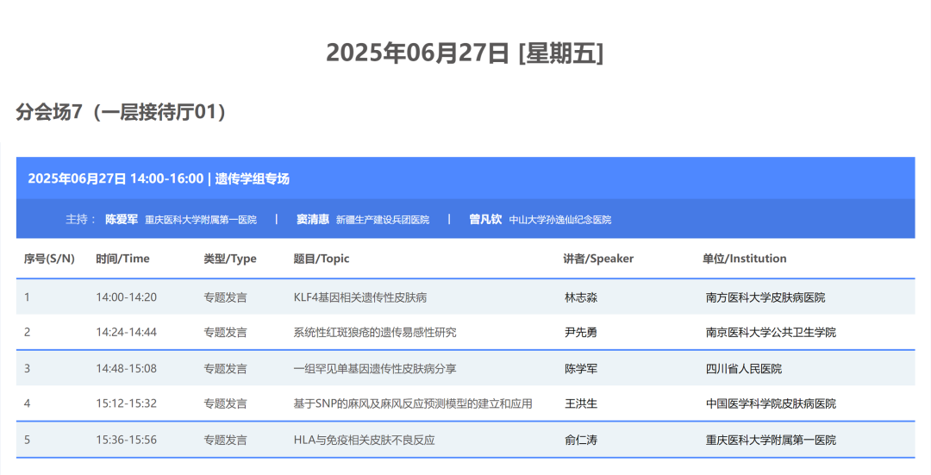Viewport: 931px width, 475px height.
Task: Click topic 一组罕见单基因遗传性皮肤病分享
Action: click(x=375, y=369)
